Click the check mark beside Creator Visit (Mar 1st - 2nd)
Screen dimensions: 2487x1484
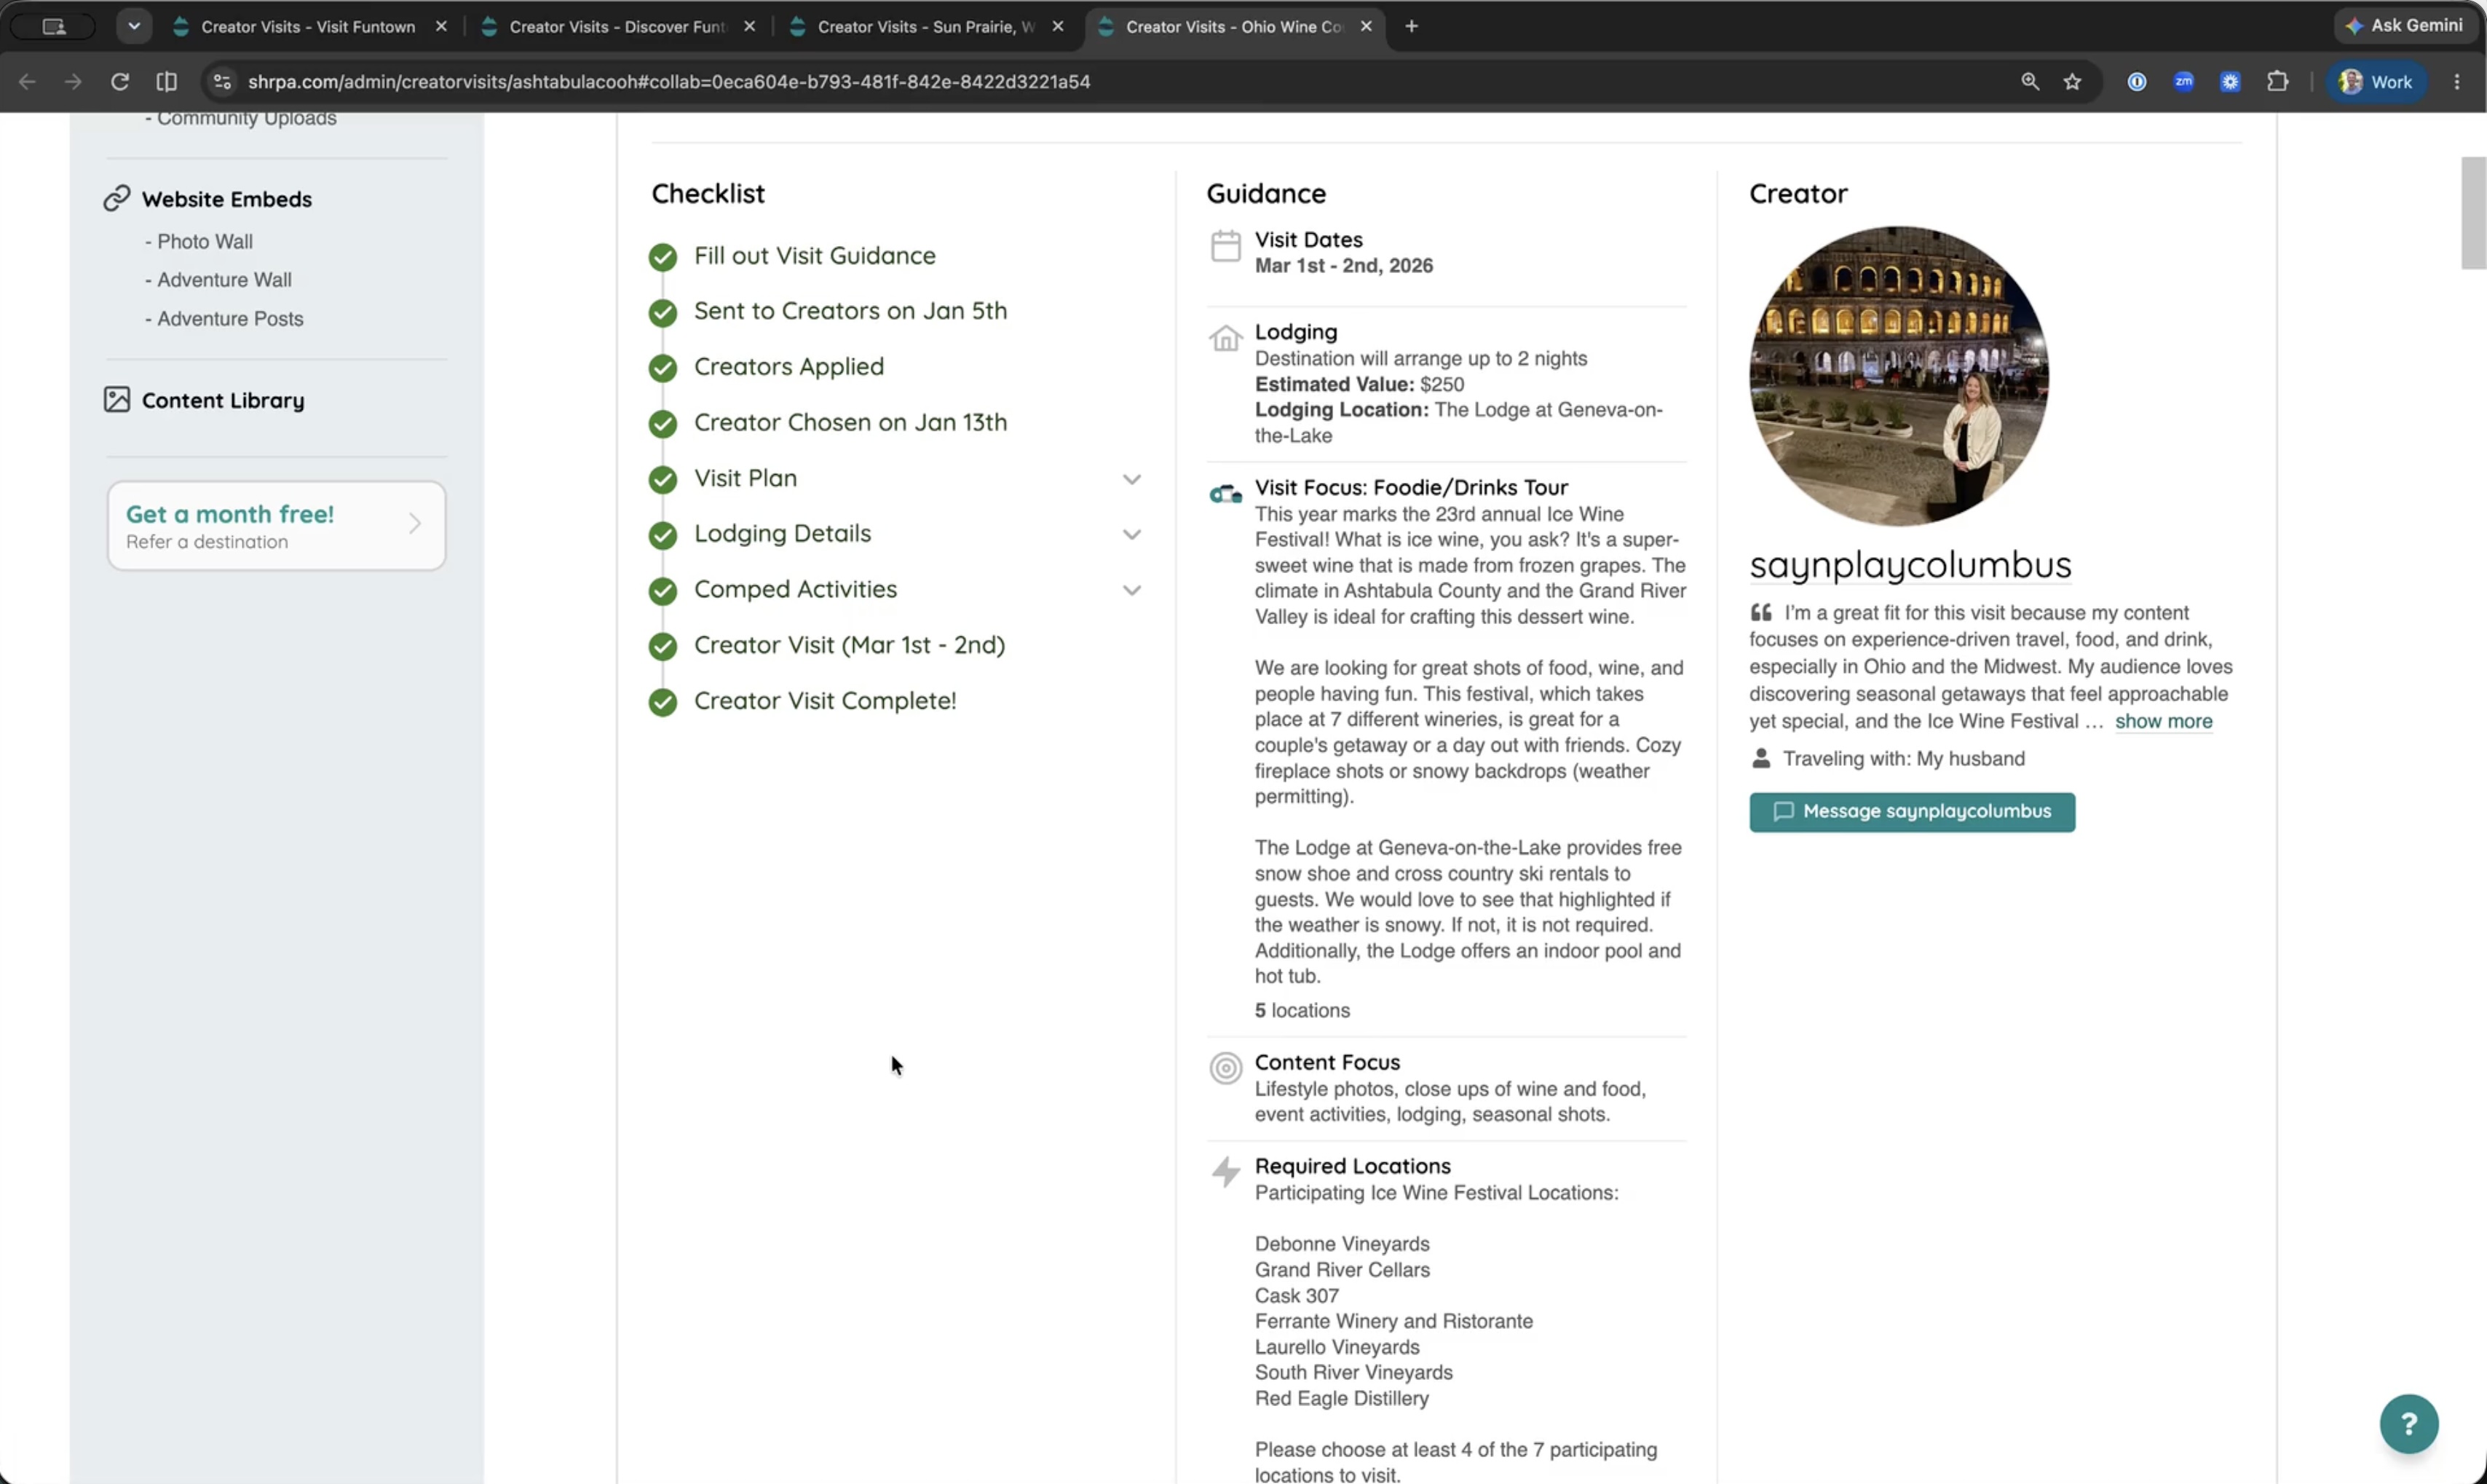[x=662, y=646]
